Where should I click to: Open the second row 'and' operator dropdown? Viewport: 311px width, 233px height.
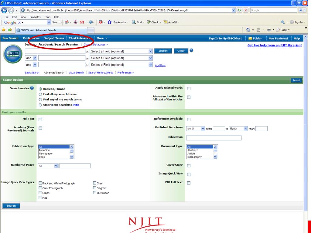(31, 58)
